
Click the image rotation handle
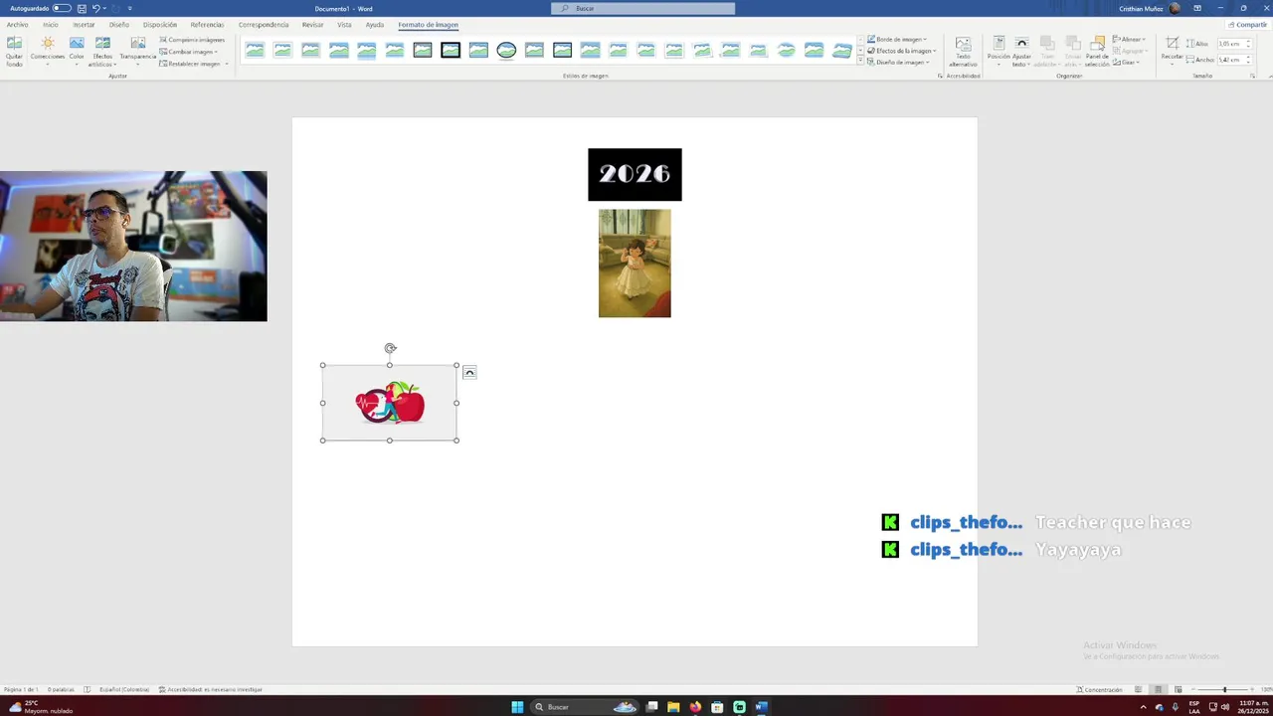[x=390, y=348]
